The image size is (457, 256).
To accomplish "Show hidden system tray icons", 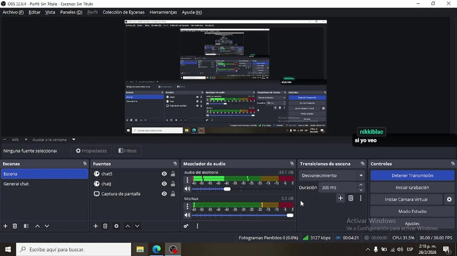I will [x=368, y=249].
